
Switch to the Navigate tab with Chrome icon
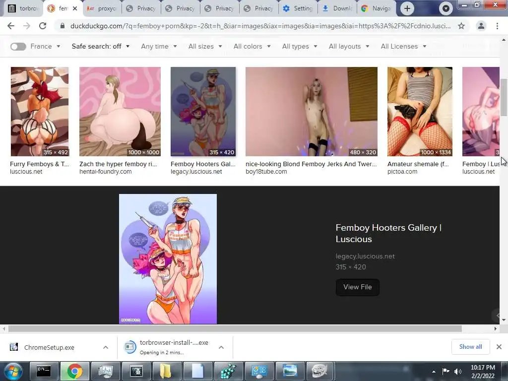(x=377, y=8)
